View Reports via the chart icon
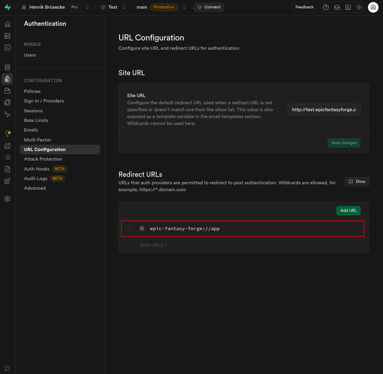 (7, 146)
